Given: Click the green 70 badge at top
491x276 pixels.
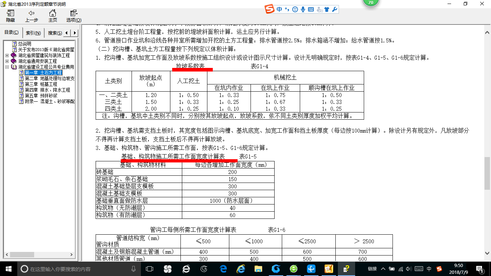Looking at the screenshot, I should tap(371, 3).
